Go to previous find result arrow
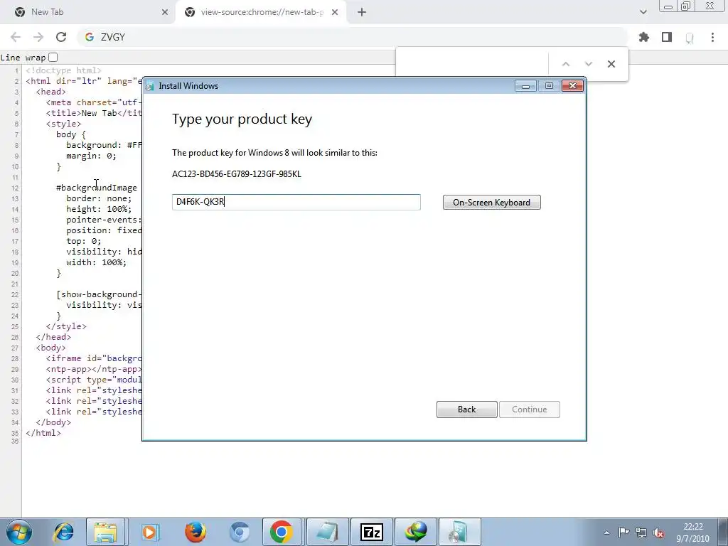This screenshot has height=546, width=728. 565,64
